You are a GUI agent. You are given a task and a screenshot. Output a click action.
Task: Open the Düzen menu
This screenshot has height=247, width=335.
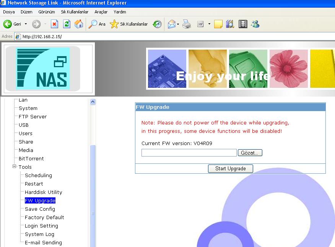(x=26, y=12)
